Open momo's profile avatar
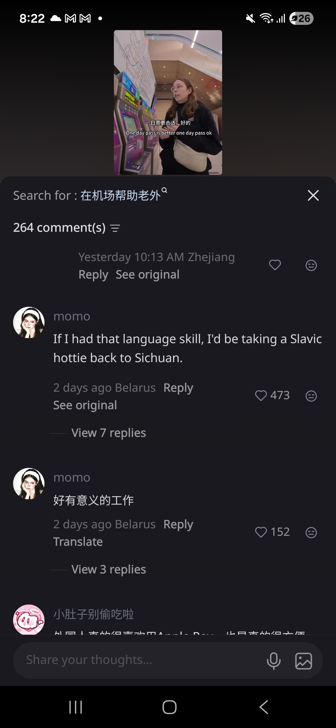The image size is (336, 728). pyautogui.click(x=28, y=322)
